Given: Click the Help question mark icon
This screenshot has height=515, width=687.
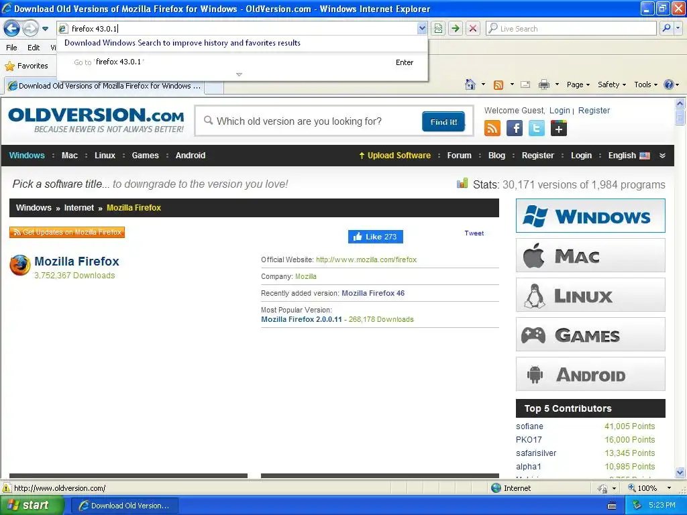Looking at the screenshot, I should tap(669, 84).
